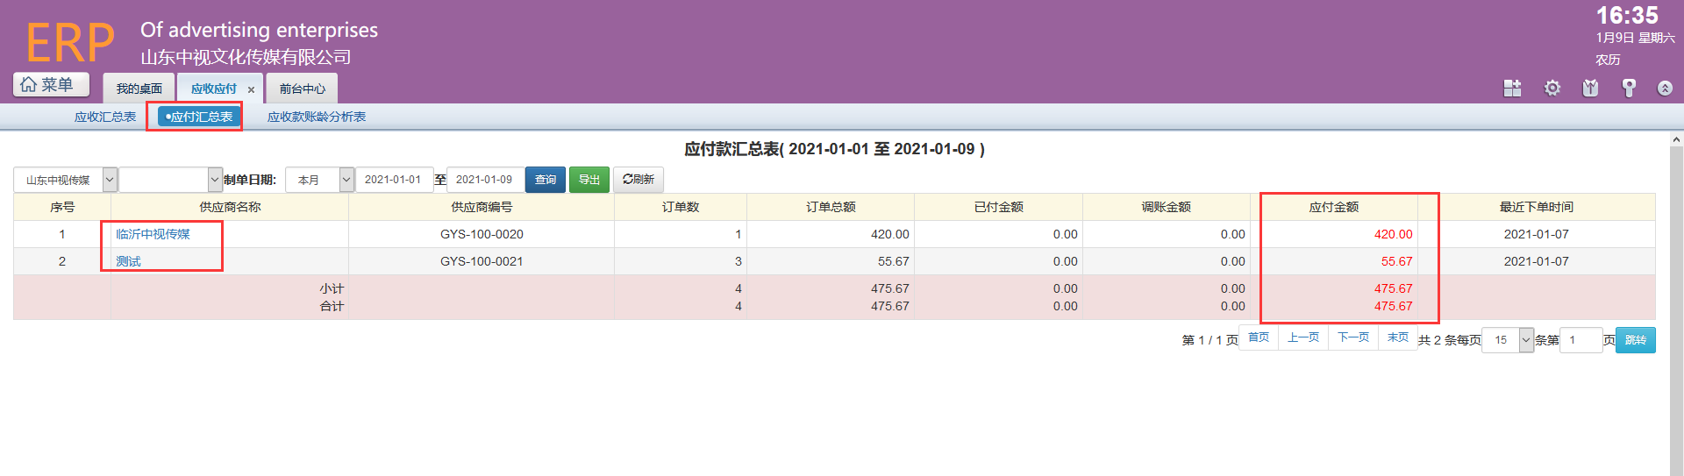This screenshot has width=1684, height=476.
Task: Click the 供应商名称 column header
Action: point(230,207)
